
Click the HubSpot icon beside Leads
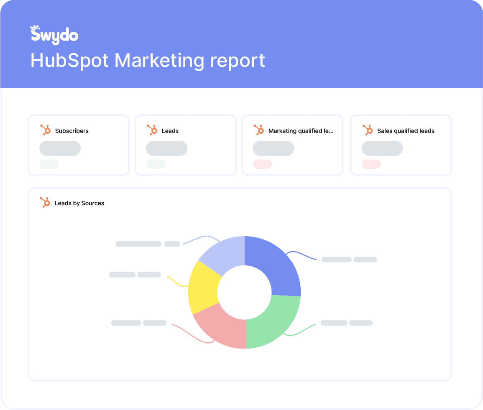(x=152, y=130)
